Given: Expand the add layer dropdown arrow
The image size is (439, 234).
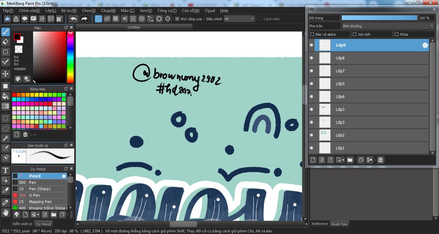Looking at the screenshot, I should click(343, 160).
